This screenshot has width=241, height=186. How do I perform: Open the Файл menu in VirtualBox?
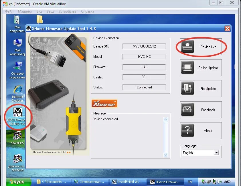(x=9, y=11)
